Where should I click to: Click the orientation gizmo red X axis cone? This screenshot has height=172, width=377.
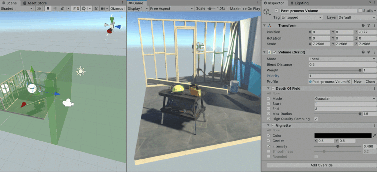click(x=109, y=31)
